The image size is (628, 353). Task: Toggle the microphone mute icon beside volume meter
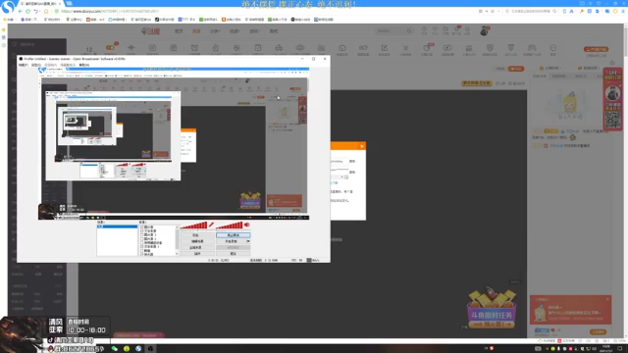211,225
